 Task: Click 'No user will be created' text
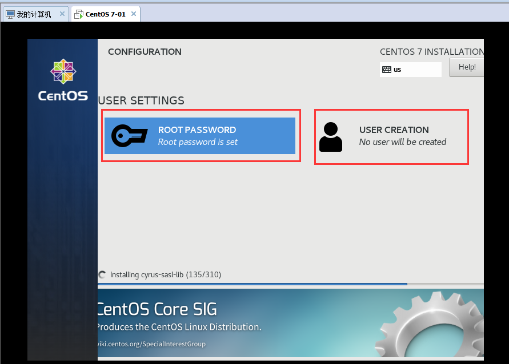[x=403, y=142]
